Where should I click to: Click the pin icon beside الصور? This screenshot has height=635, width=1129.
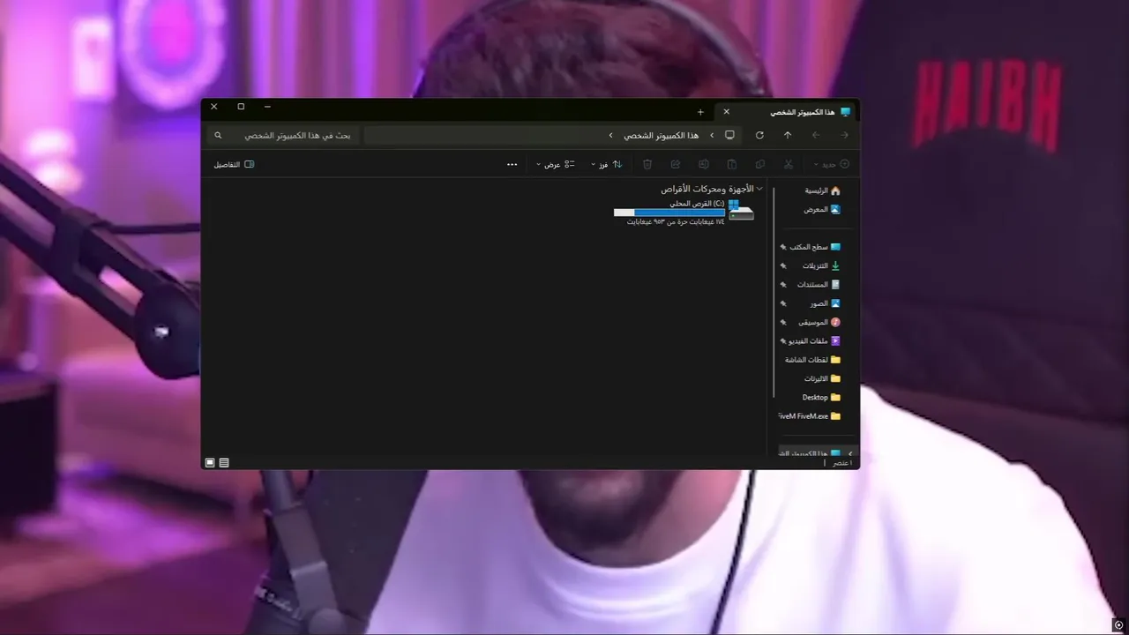click(x=783, y=303)
